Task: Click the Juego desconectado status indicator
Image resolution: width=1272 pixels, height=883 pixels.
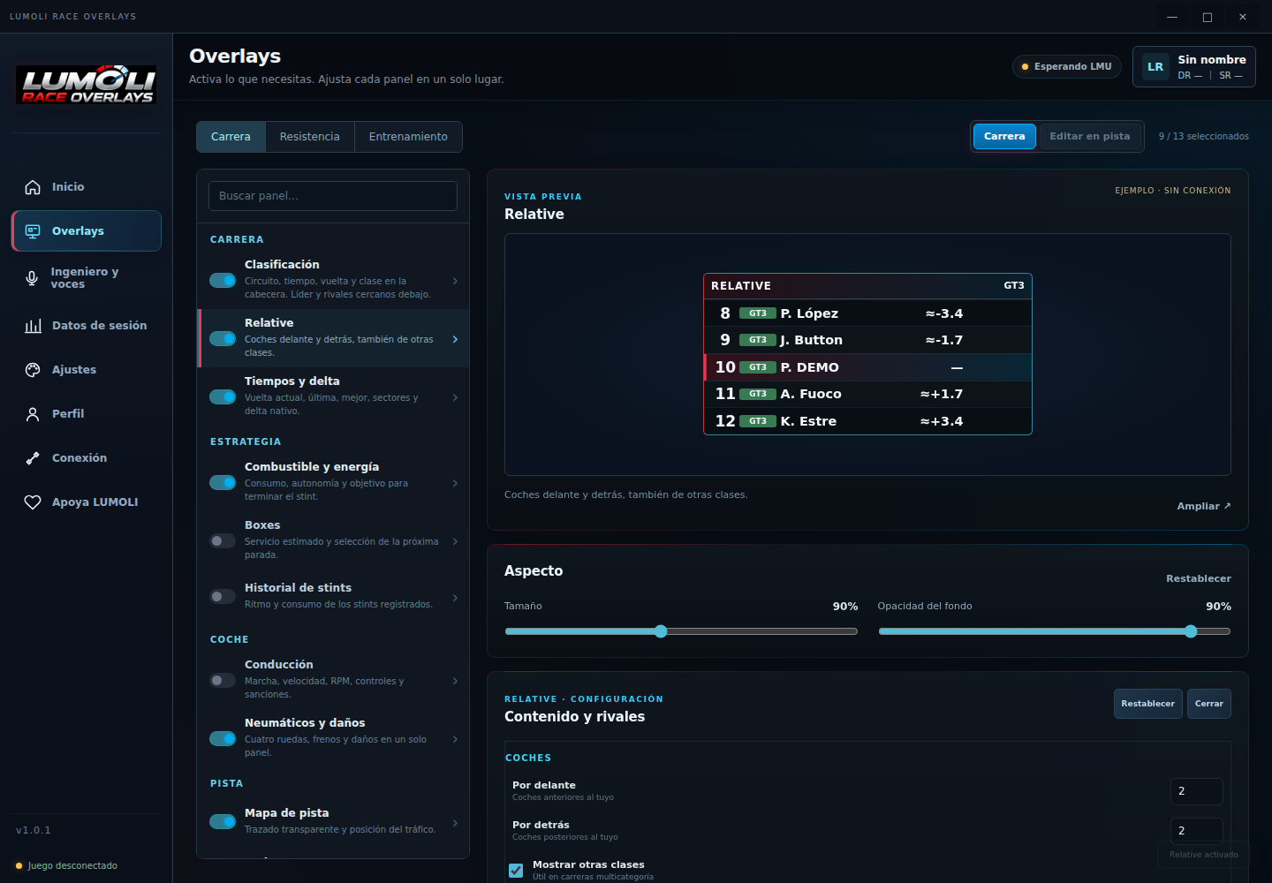Action: coord(66,865)
